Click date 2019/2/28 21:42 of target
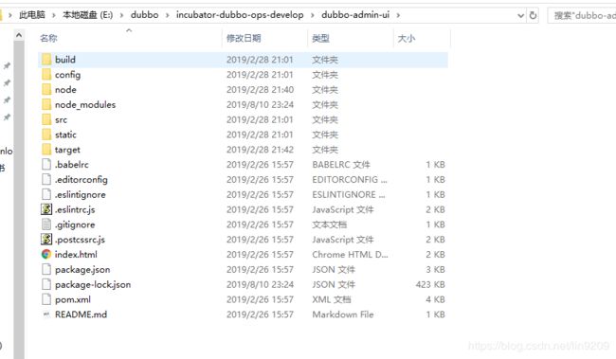616x359 pixels. [260, 150]
